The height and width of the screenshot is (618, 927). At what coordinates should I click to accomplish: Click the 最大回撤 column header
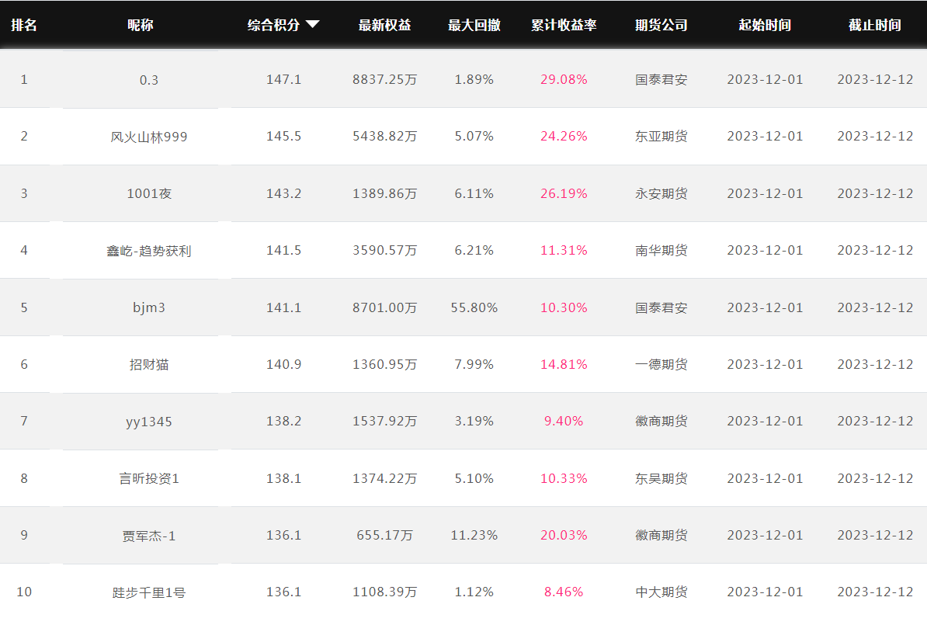[474, 25]
